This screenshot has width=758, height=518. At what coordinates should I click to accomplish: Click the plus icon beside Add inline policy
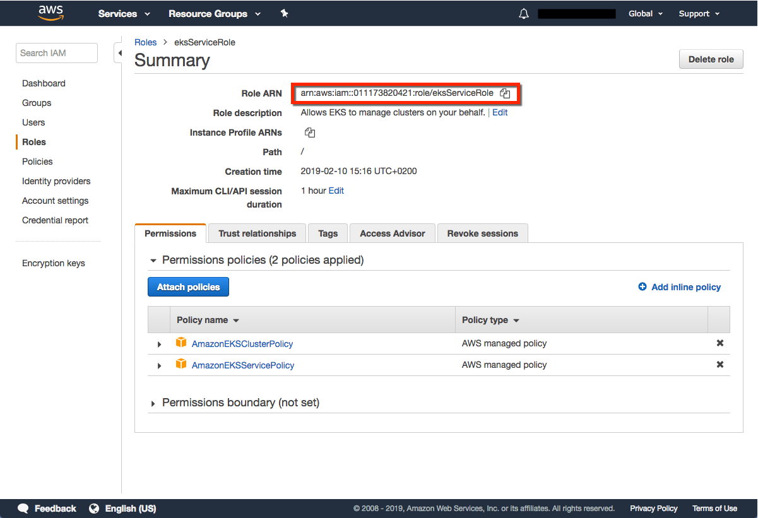[x=643, y=286]
